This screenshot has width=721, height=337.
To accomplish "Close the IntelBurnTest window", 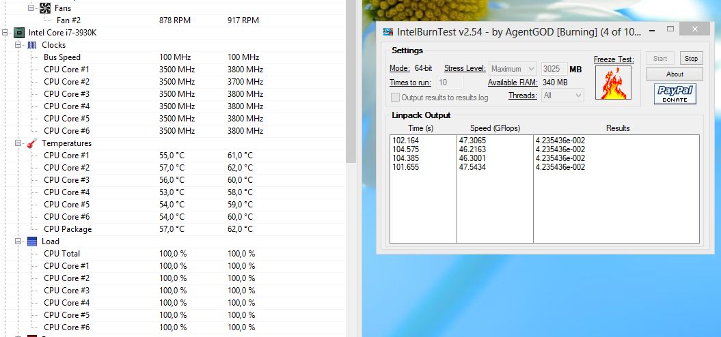I will (x=695, y=29).
